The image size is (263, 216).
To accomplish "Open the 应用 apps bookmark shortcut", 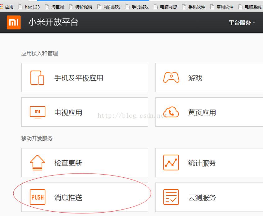I will pyautogui.click(x=7, y=7).
